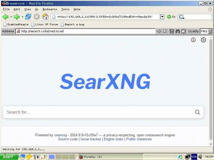Viewport: 214px width, 160px height.
Task: Click the magnifier search button
Action: click(x=197, y=112)
